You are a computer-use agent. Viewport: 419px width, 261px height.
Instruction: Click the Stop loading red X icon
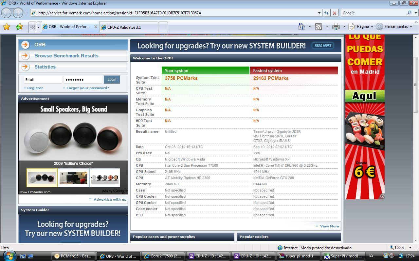pos(334,13)
